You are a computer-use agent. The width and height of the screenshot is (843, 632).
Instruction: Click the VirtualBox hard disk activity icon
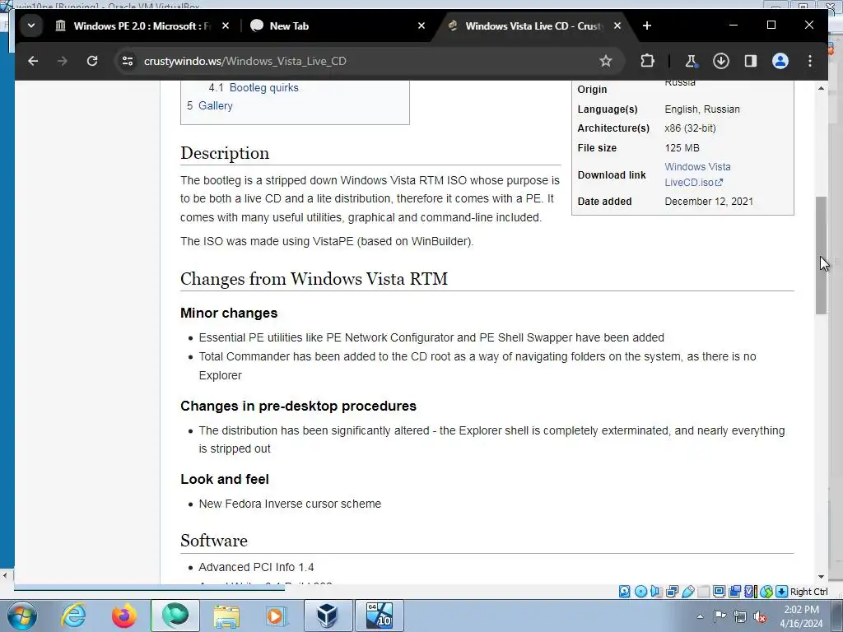click(624, 592)
